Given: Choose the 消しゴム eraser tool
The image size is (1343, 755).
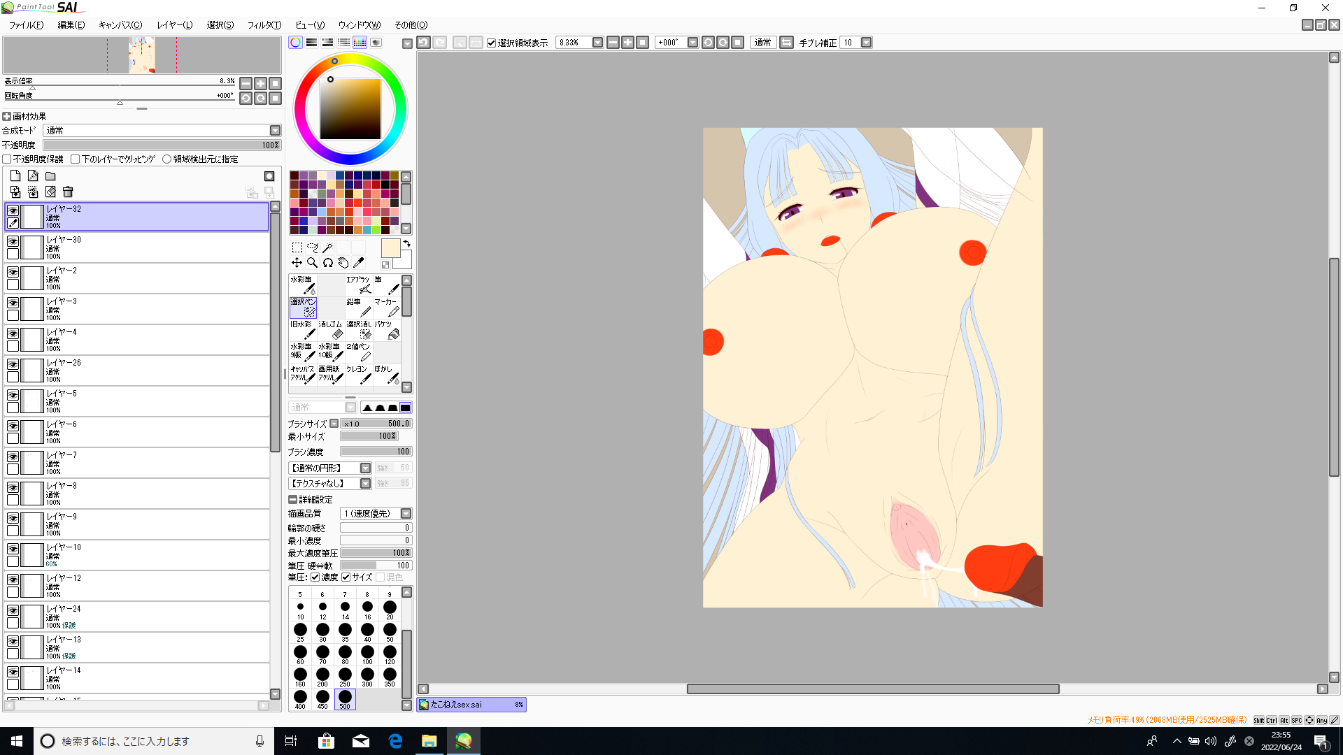Looking at the screenshot, I should tap(331, 330).
